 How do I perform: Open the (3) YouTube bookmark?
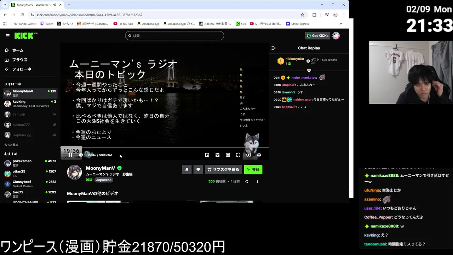(x=124, y=24)
